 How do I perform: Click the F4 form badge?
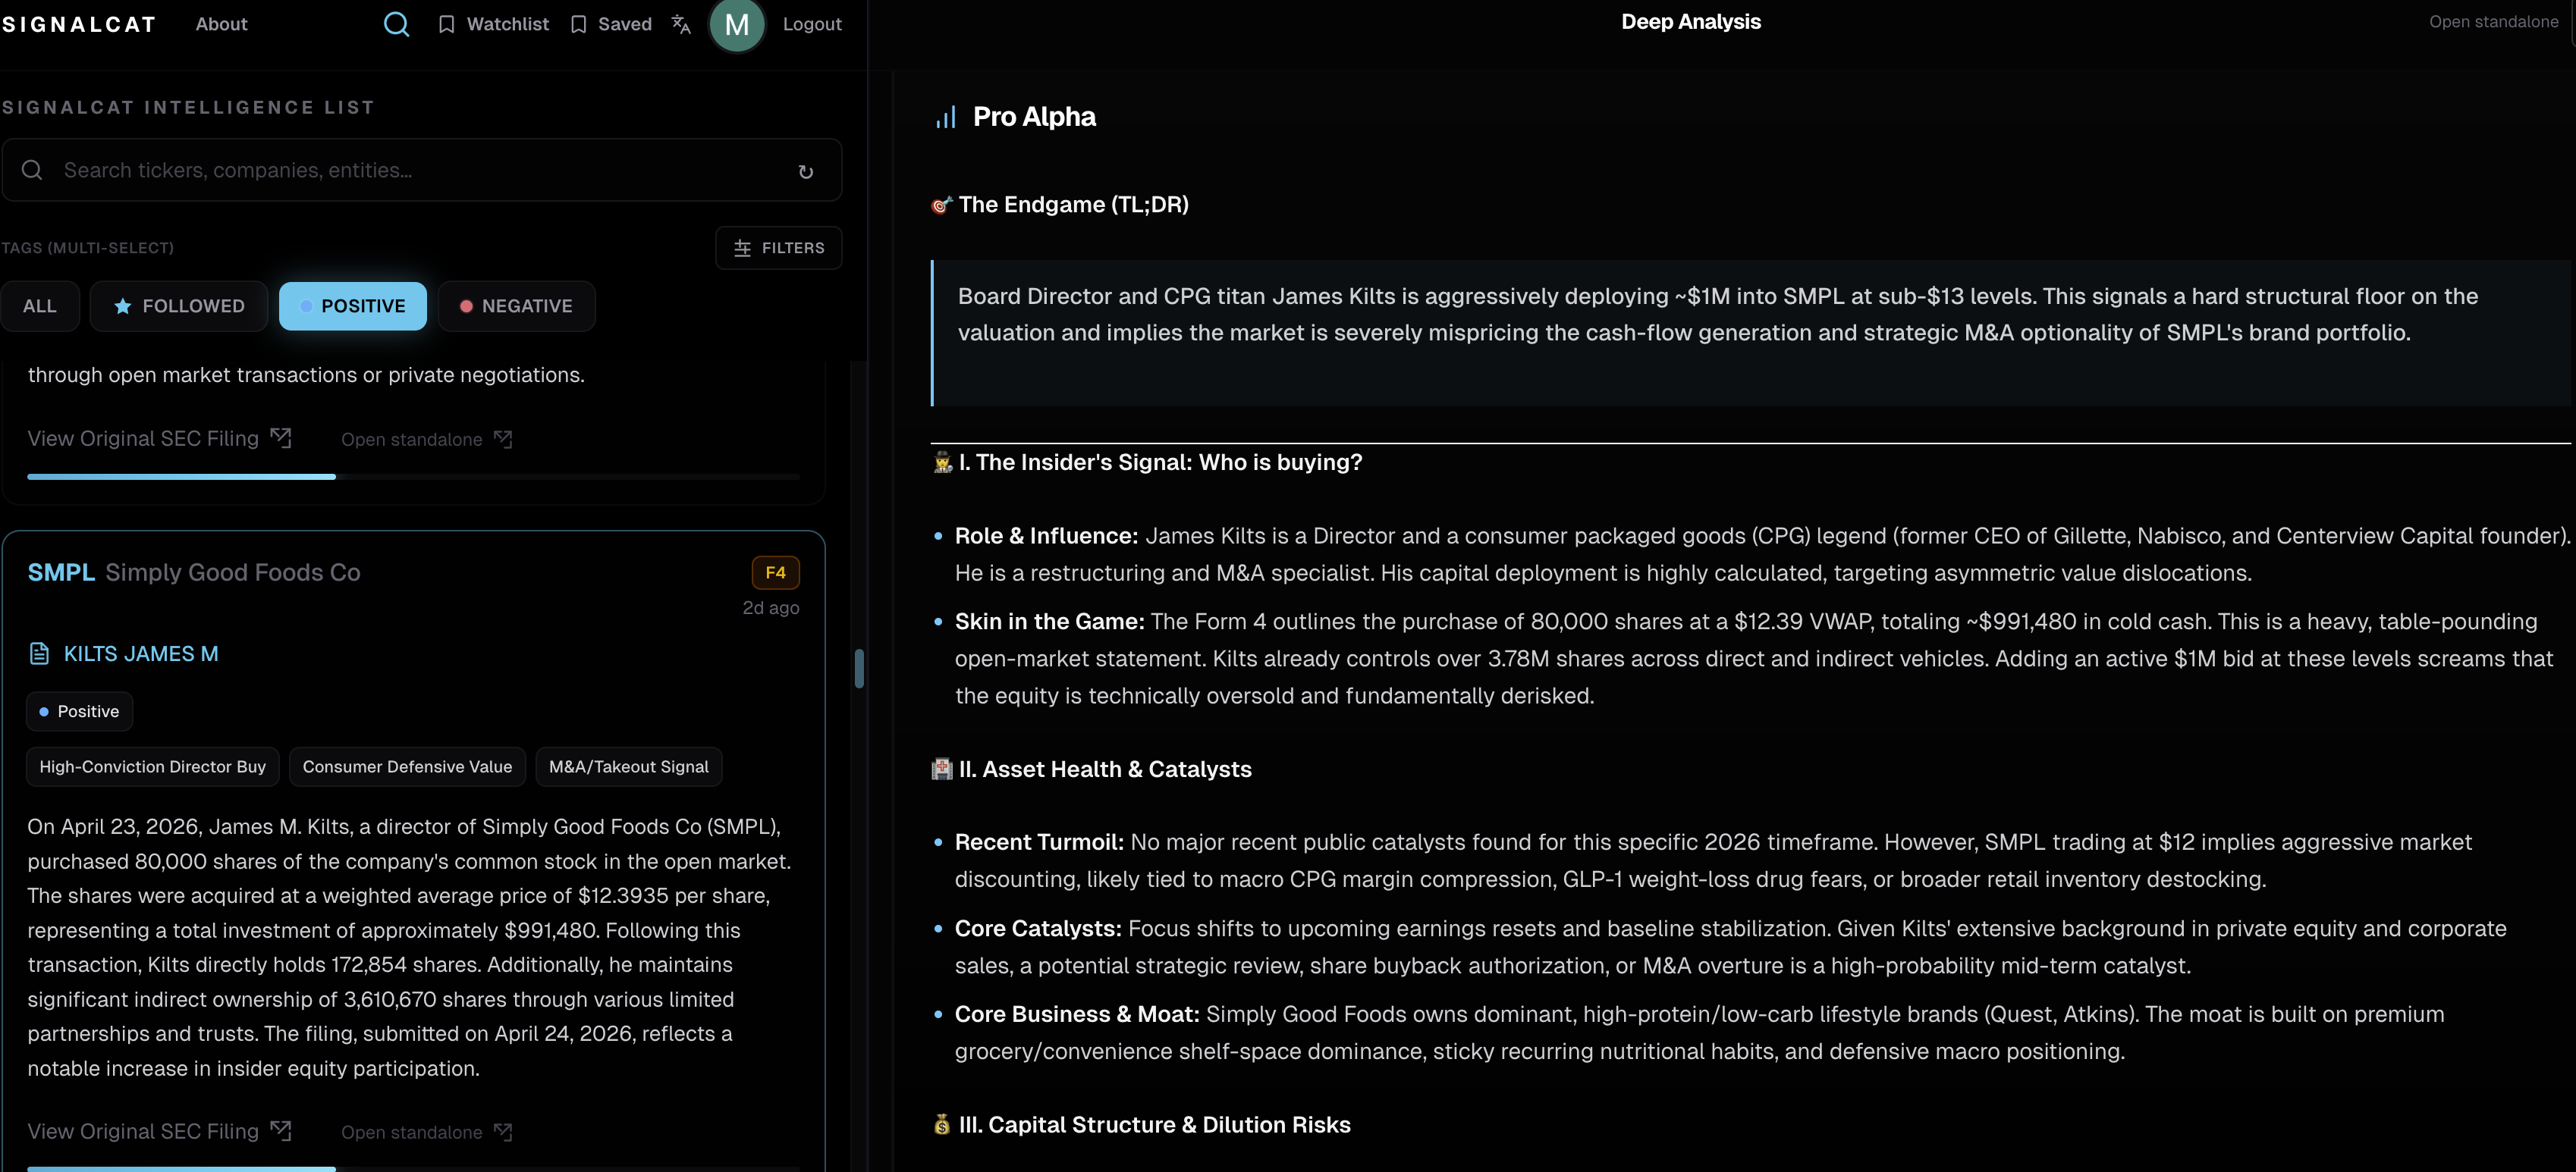point(775,572)
